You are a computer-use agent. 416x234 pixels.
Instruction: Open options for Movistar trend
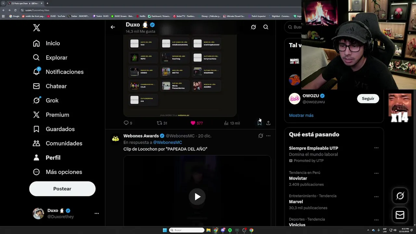pos(376,173)
